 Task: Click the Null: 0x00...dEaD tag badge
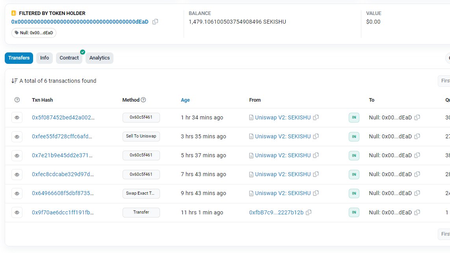point(34,33)
